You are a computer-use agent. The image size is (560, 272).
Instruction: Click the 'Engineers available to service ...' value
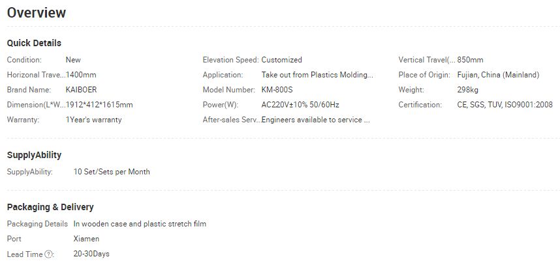pyautogui.click(x=315, y=120)
